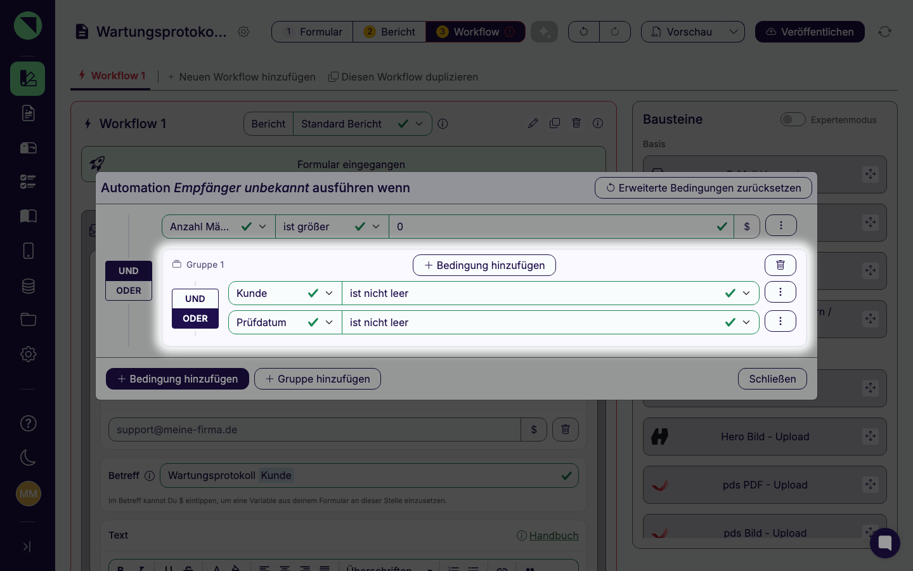The image size is (913, 571).
Task: Click the value field containing 0
Action: pos(561,226)
